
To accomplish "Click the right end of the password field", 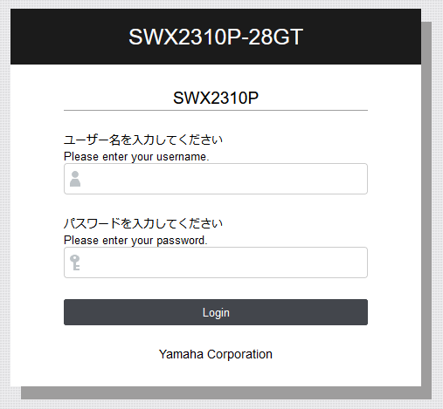I will (x=360, y=262).
